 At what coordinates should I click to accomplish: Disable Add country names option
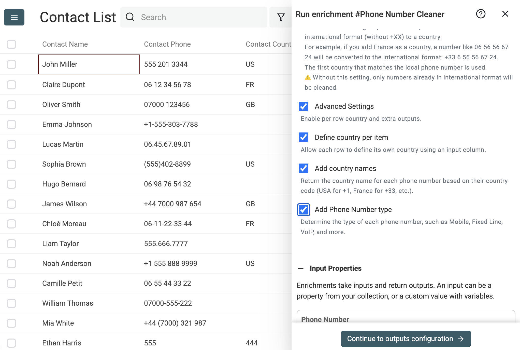(304, 169)
